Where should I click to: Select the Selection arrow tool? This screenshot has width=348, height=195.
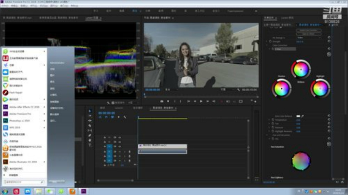click(90, 111)
